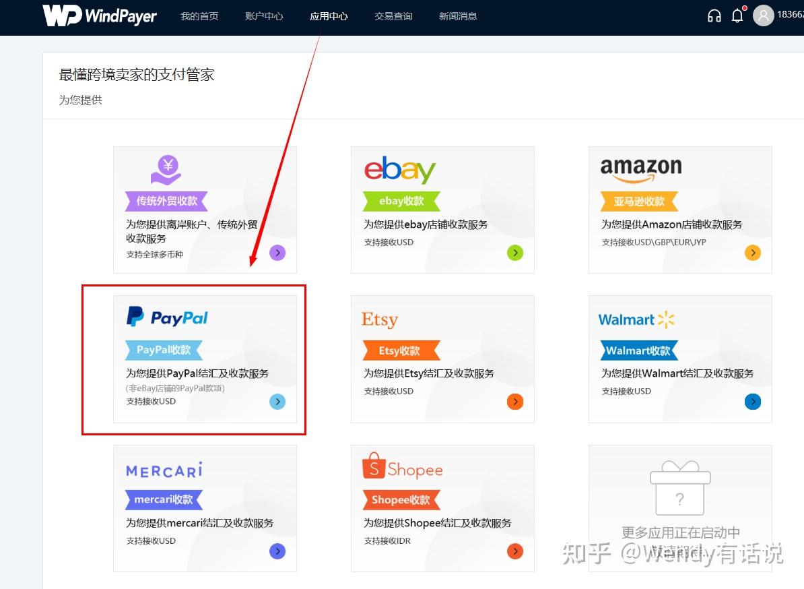Select the Etsy收款 ribbon label
The height and width of the screenshot is (589, 804).
[401, 350]
